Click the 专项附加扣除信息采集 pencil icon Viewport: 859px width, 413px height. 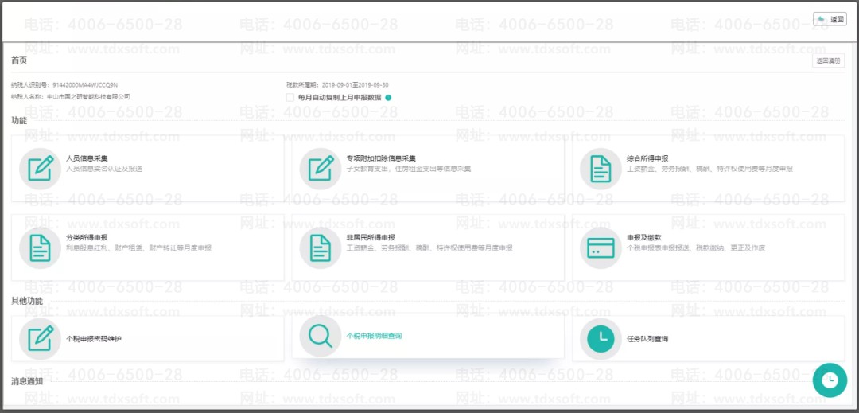pyautogui.click(x=321, y=169)
